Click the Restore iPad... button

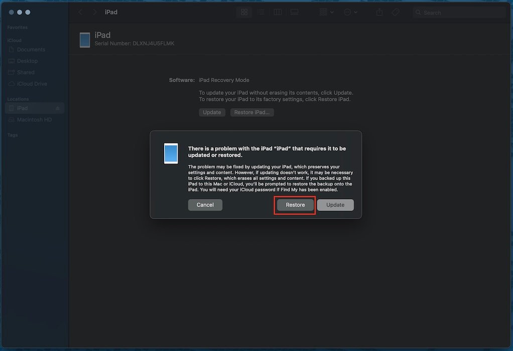pyautogui.click(x=252, y=112)
